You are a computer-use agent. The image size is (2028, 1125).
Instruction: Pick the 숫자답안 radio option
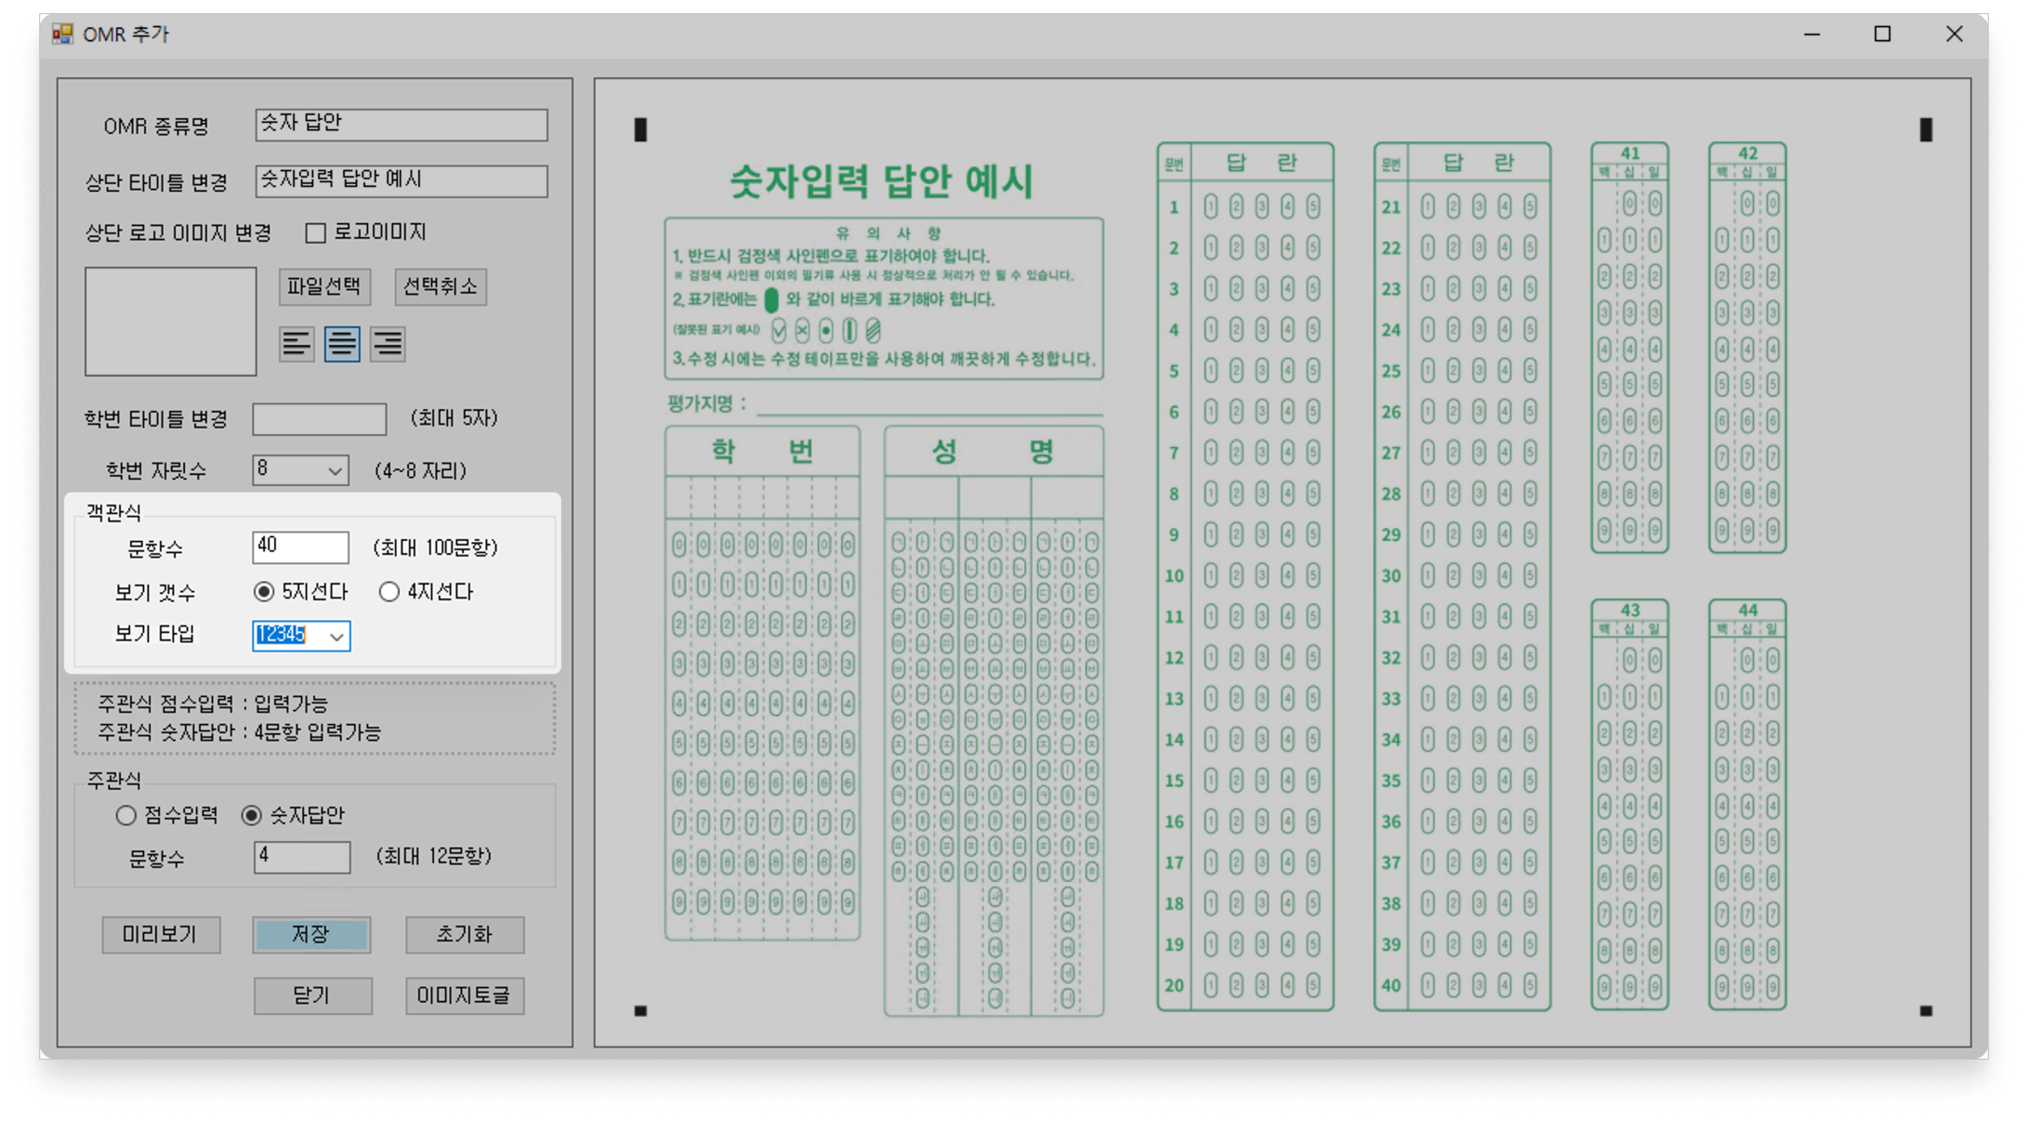point(251,815)
